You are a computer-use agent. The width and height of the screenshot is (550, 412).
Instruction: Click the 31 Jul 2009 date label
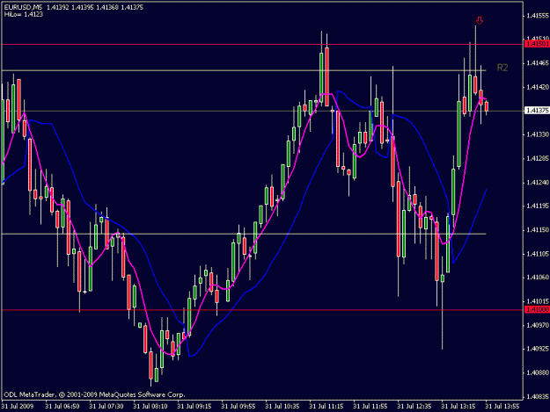point(18,406)
